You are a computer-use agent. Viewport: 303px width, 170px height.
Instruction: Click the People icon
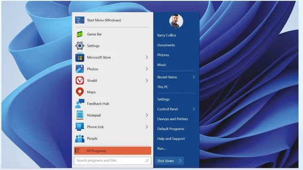tap(80, 139)
